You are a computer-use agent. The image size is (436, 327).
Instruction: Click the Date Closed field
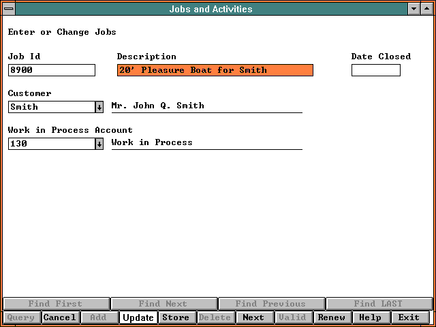pos(375,70)
